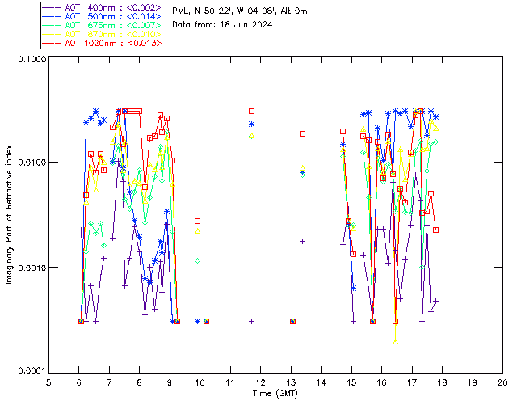Click the AOT 1020nm legend entry
This screenshot has width=517, height=414.
(103, 43)
